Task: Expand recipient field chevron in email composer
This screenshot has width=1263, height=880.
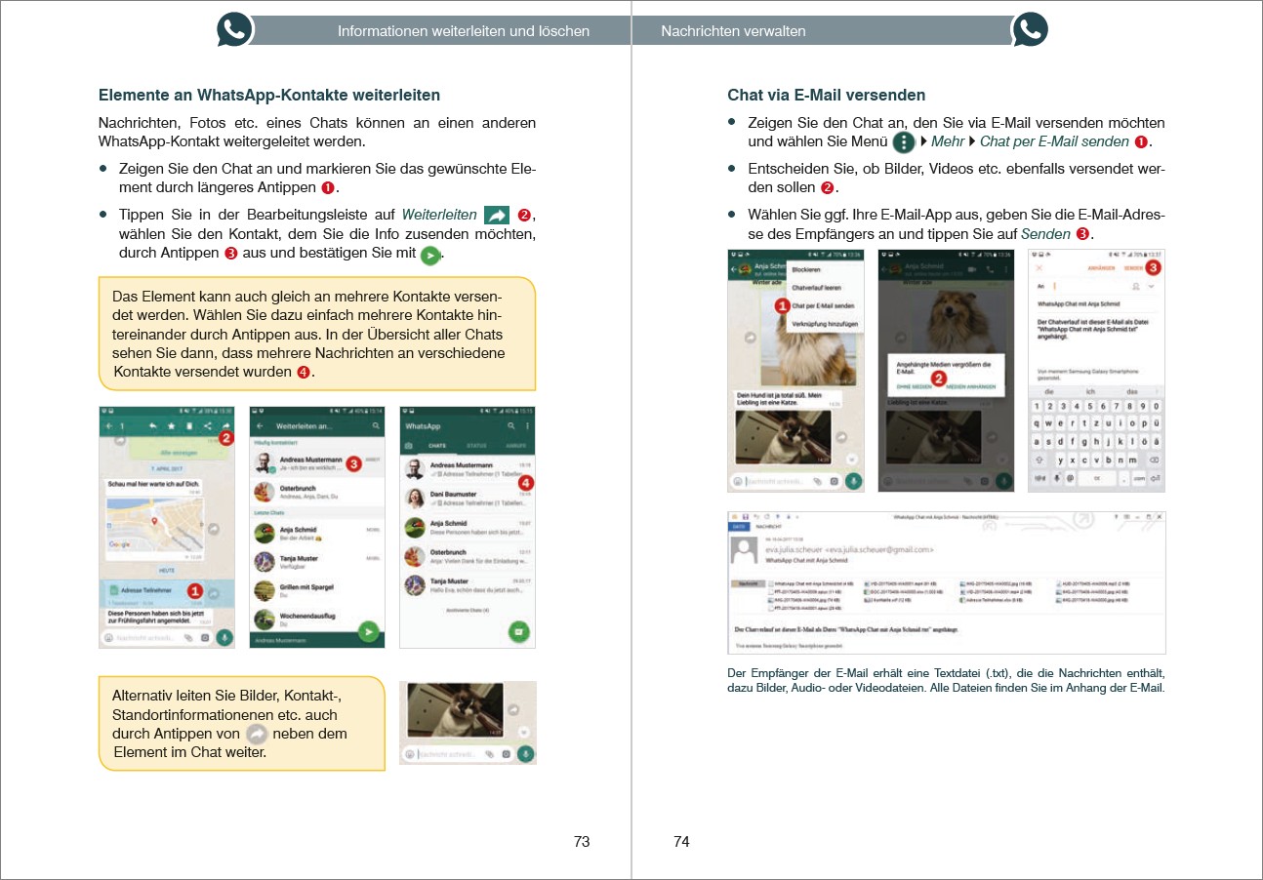Action: pos(1151,287)
